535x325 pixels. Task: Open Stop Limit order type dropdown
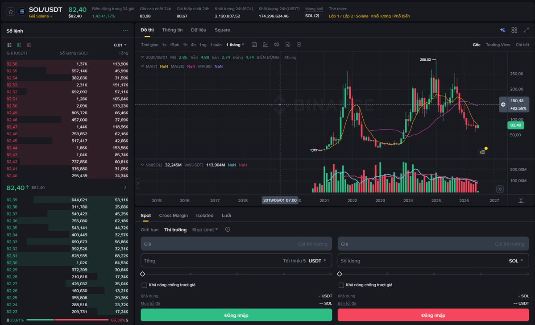click(205, 230)
